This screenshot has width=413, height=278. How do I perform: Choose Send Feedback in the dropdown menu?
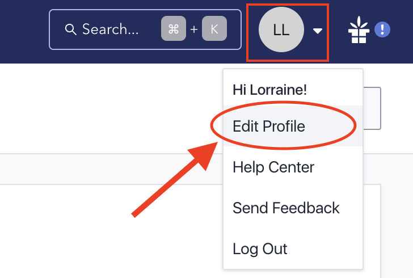tap(286, 208)
